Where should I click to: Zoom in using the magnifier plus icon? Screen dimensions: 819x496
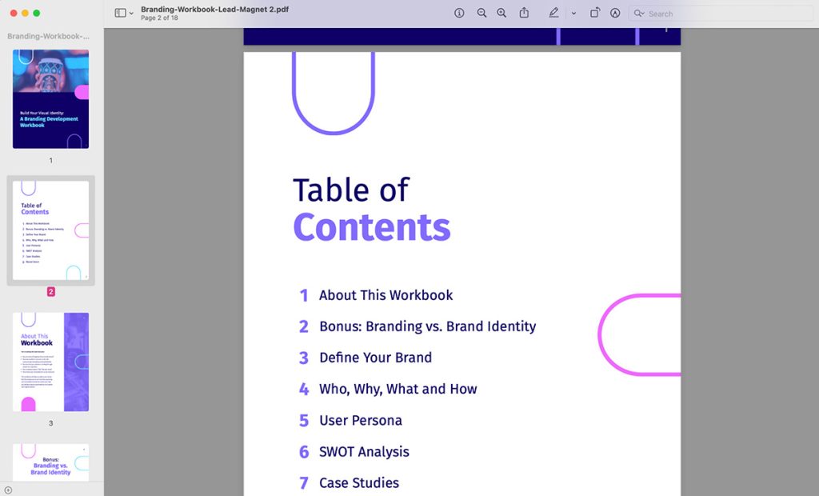pos(501,14)
